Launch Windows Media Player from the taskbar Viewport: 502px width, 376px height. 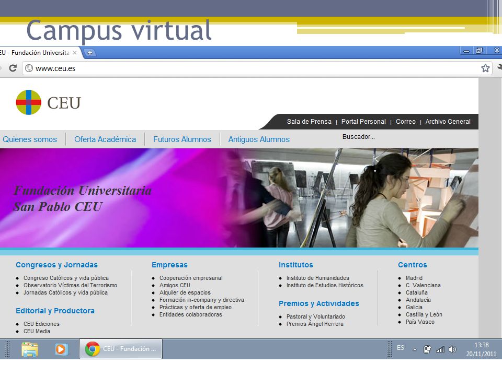[x=61, y=349]
